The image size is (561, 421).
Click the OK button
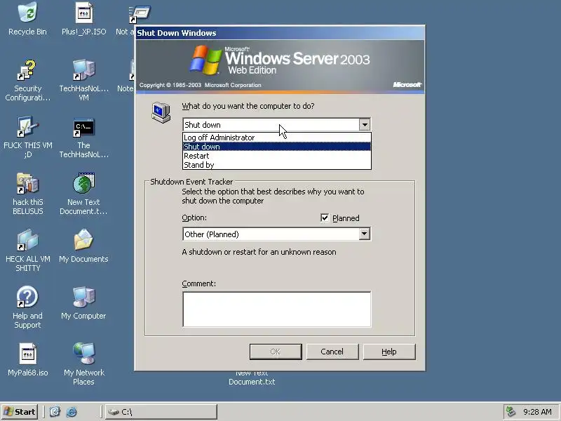click(276, 352)
